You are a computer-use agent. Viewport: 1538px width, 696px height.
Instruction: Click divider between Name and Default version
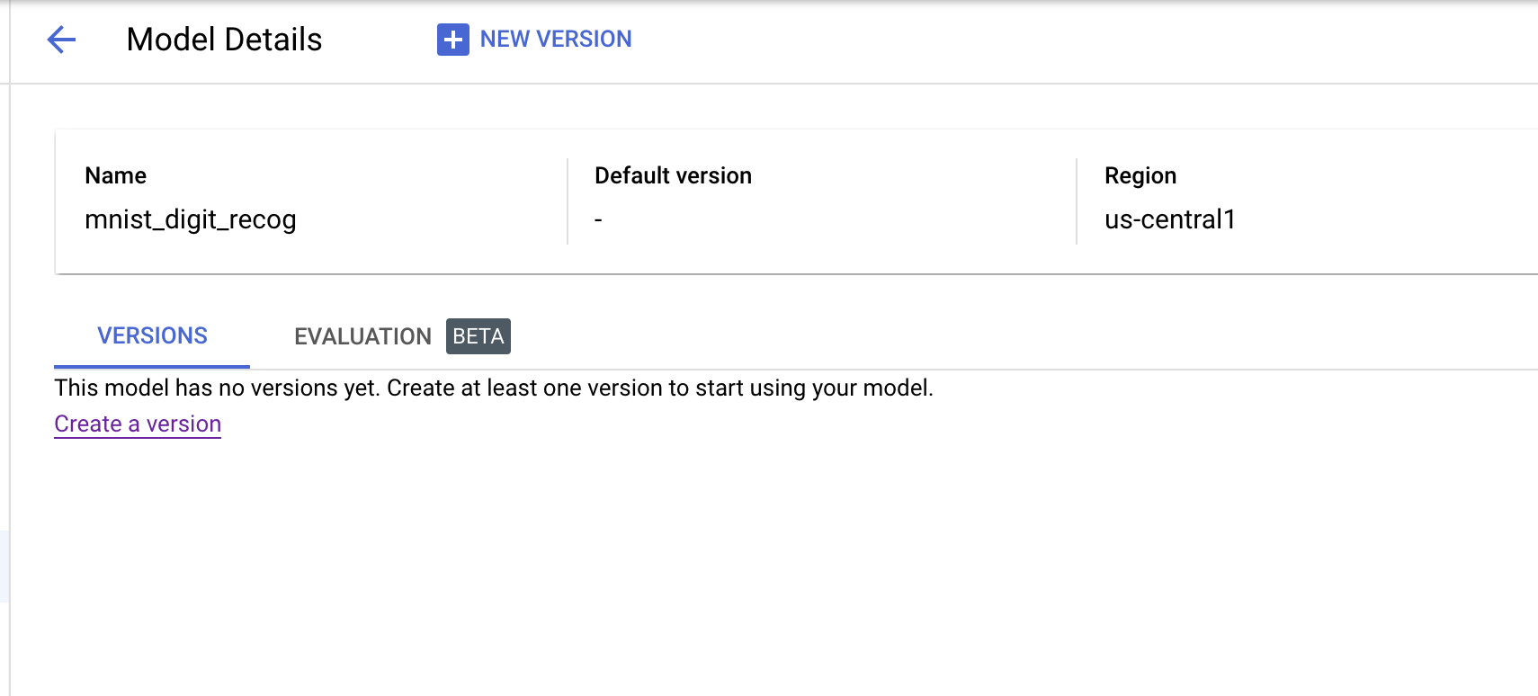click(x=568, y=201)
